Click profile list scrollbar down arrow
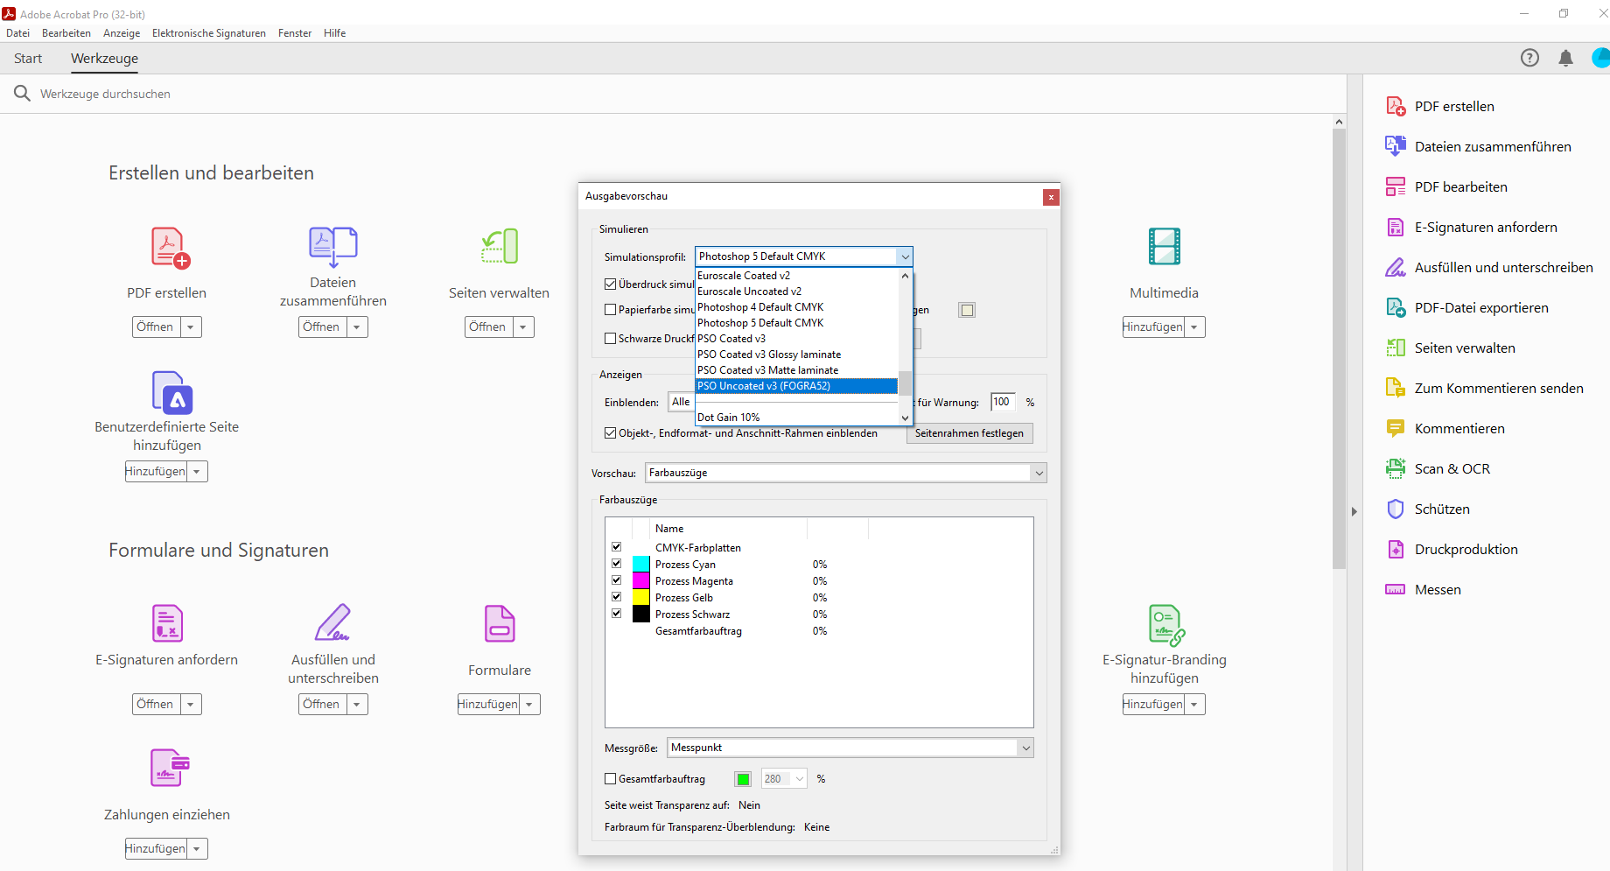 tap(906, 418)
